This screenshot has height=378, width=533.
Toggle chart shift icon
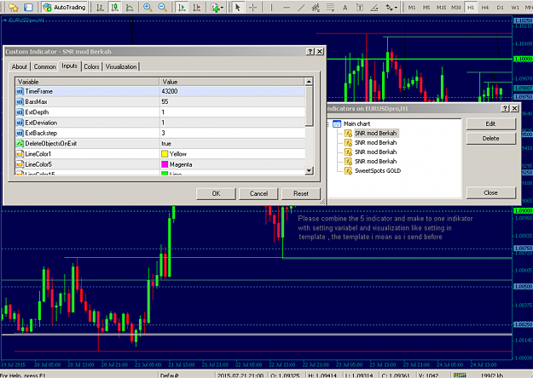point(197,7)
